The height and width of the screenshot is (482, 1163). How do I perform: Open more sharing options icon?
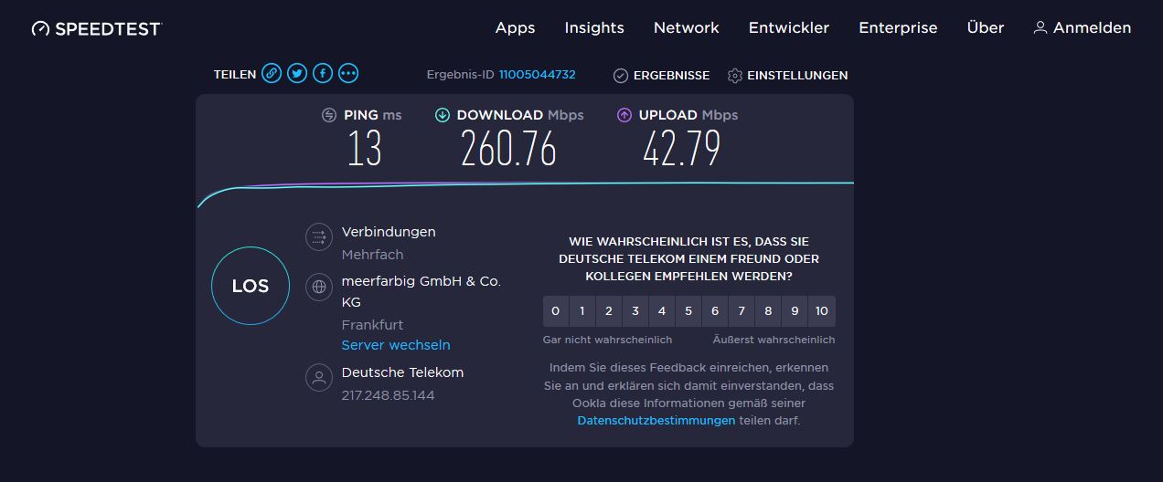click(348, 74)
